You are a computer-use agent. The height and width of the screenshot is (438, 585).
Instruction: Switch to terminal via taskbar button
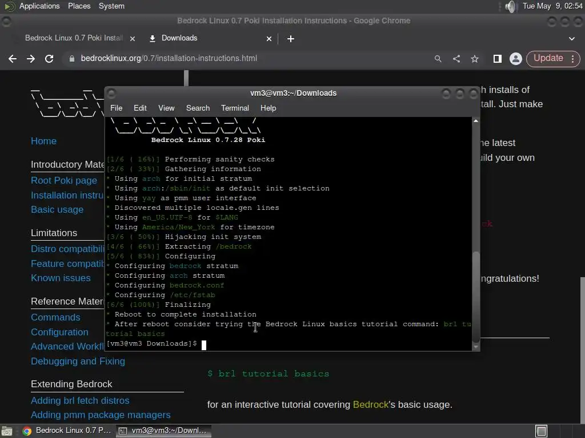coord(163,431)
